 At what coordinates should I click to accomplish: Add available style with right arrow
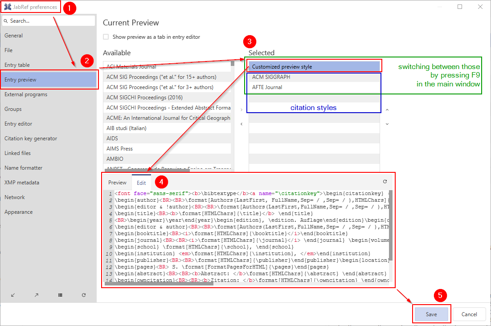click(x=241, y=110)
